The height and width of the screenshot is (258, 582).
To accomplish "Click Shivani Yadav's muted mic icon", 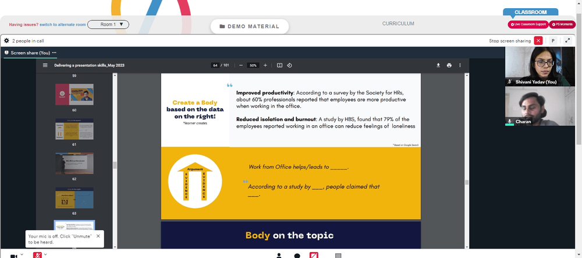I will (510, 82).
